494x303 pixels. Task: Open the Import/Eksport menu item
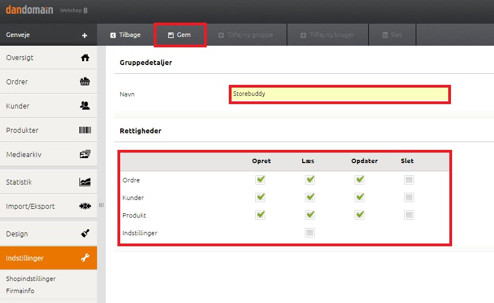[x=49, y=206]
